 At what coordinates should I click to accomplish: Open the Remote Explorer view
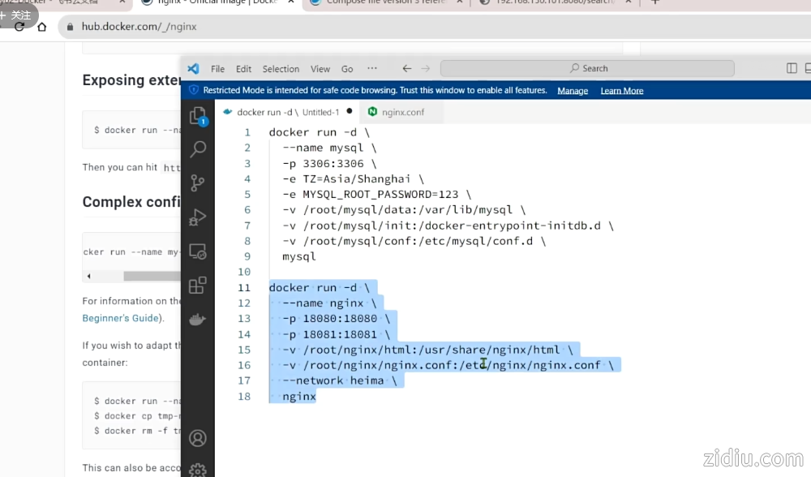tap(197, 251)
